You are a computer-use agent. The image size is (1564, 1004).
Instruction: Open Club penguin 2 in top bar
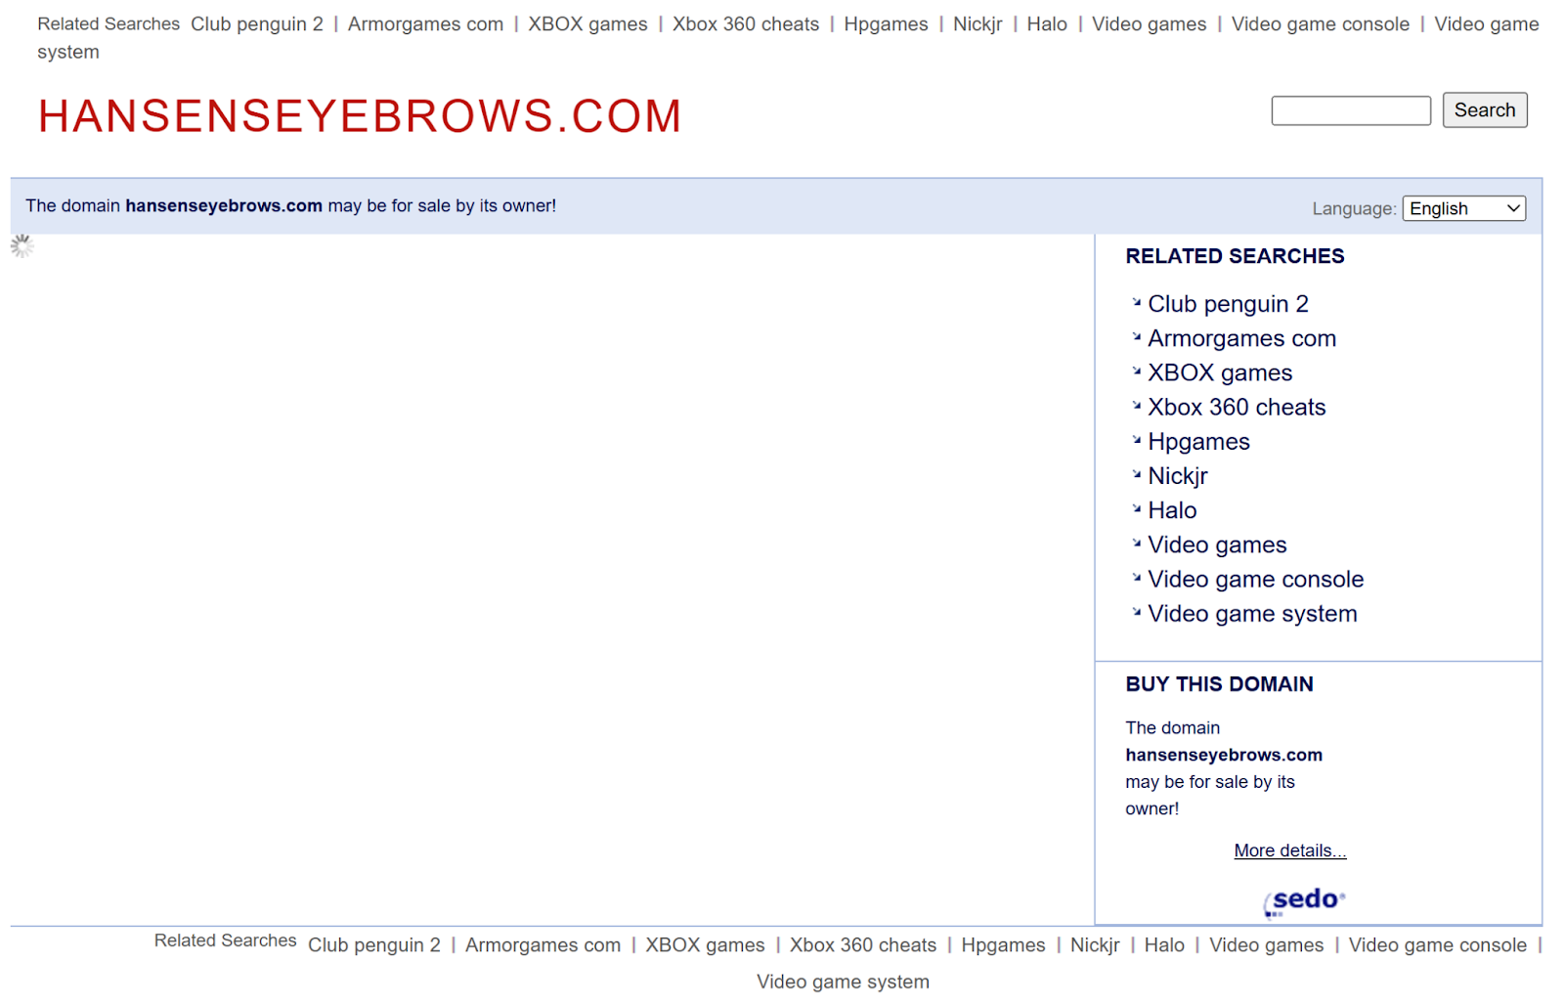click(x=256, y=24)
